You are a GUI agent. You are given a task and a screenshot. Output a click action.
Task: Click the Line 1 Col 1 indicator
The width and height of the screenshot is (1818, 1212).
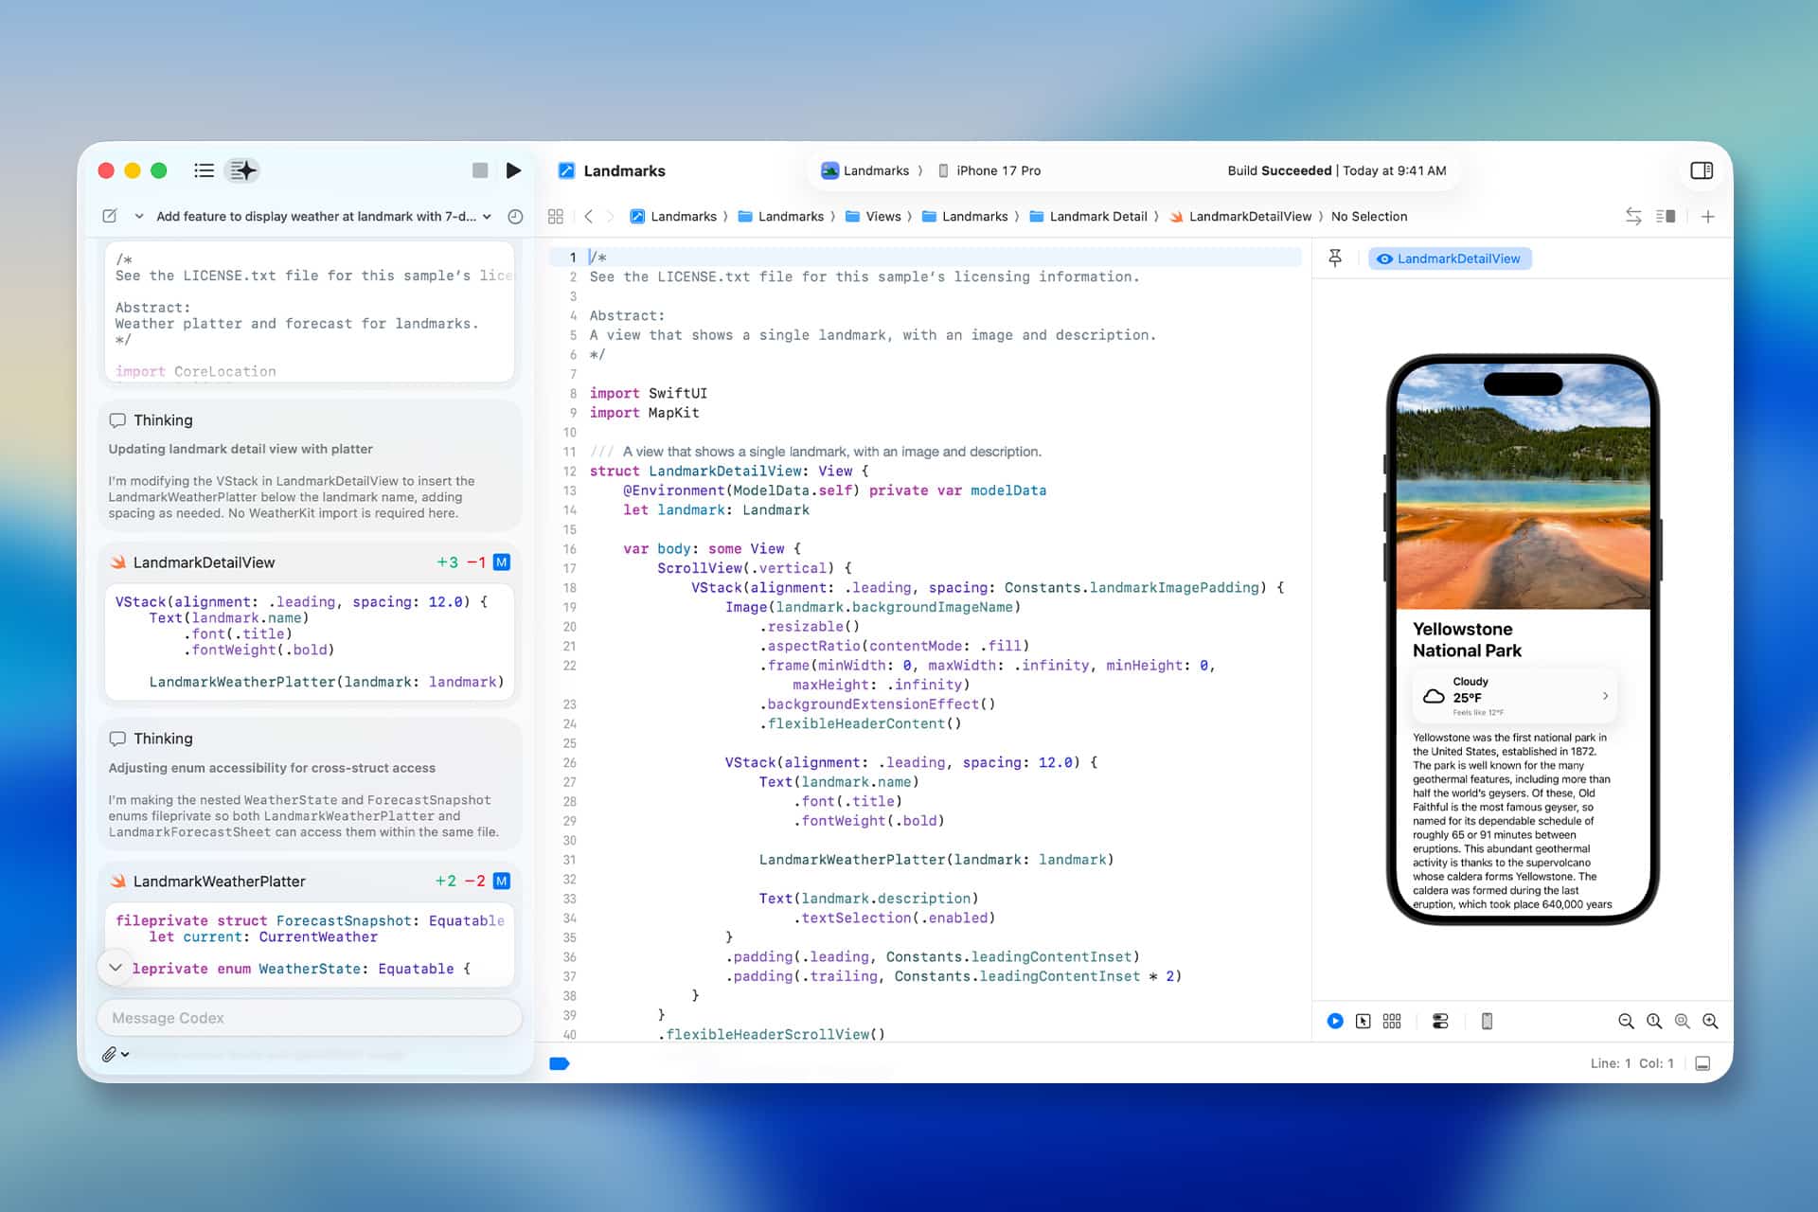(x=1631, y=1063)
